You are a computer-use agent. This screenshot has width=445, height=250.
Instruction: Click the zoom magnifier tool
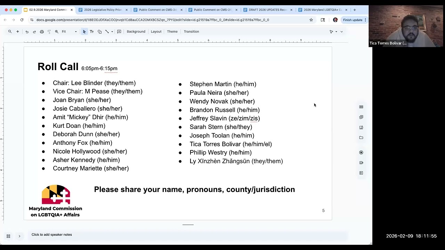(57, 32)
